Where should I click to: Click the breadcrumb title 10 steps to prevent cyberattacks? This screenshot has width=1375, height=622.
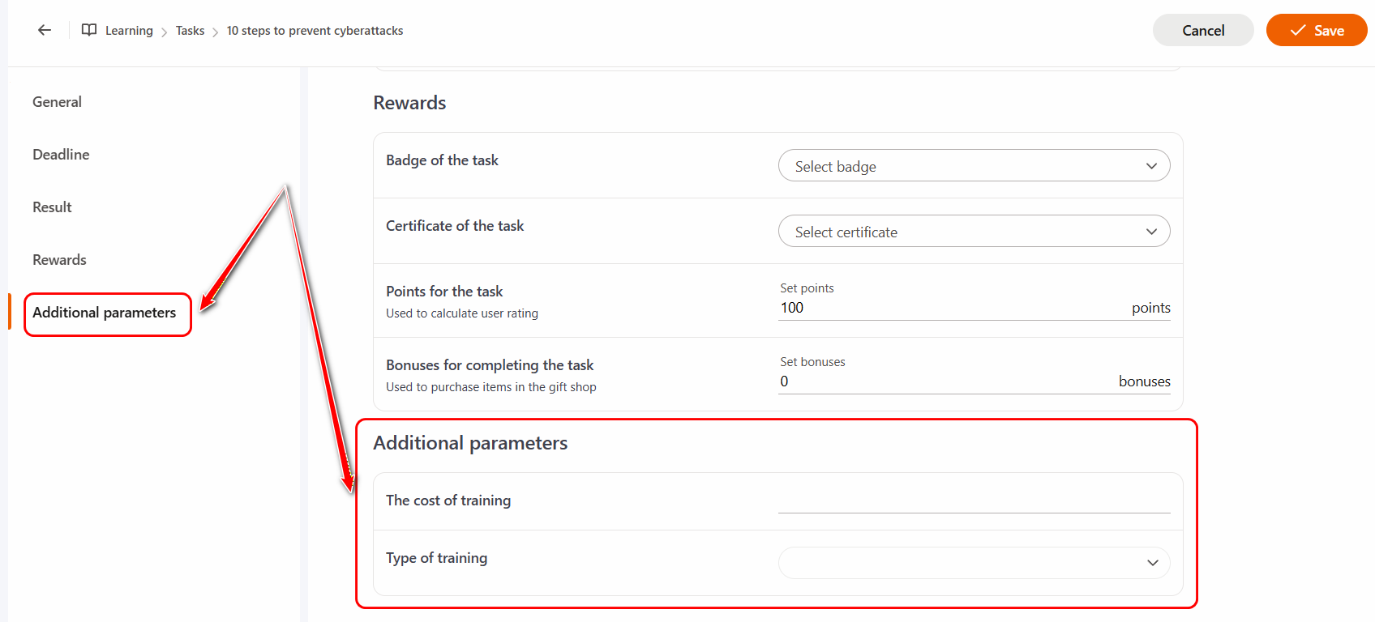click(315, 31)
